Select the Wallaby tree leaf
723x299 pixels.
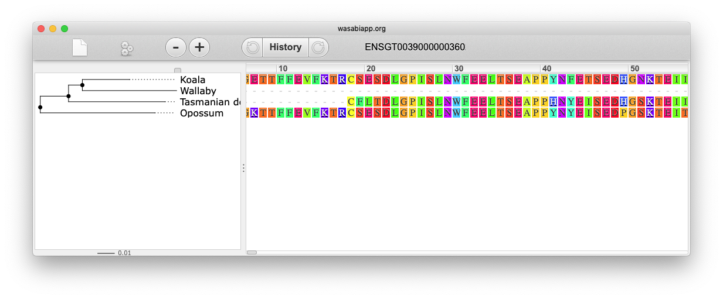point(198,91)
